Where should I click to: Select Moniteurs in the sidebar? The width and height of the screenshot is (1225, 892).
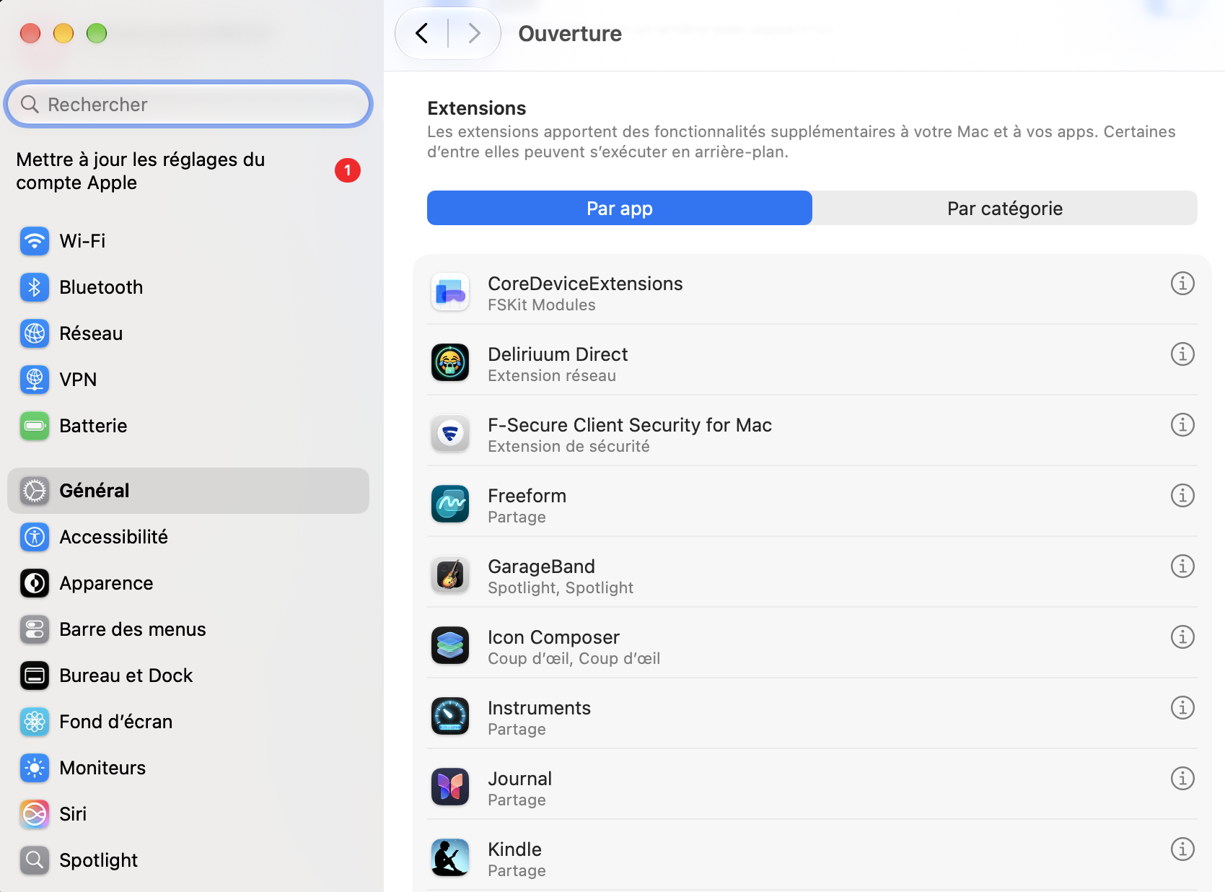point(188,768)
